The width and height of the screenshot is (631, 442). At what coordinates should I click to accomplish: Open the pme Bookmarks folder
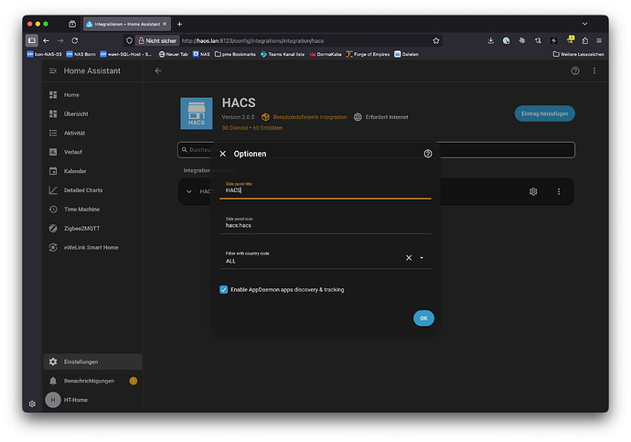coord(235,54)
